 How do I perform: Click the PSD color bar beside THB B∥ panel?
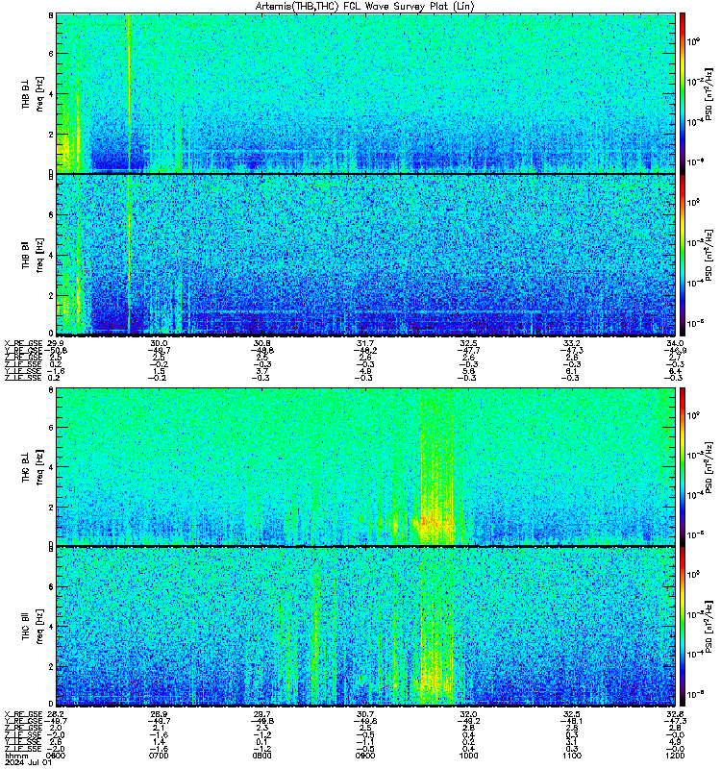click(683, 255)
